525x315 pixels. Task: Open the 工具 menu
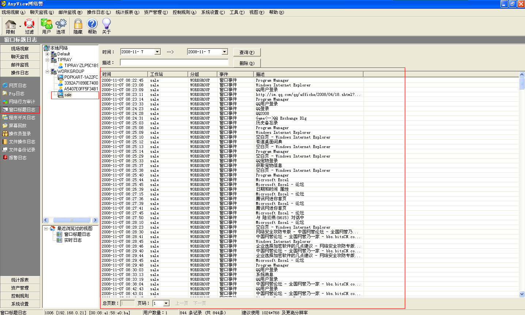[237, 12]
